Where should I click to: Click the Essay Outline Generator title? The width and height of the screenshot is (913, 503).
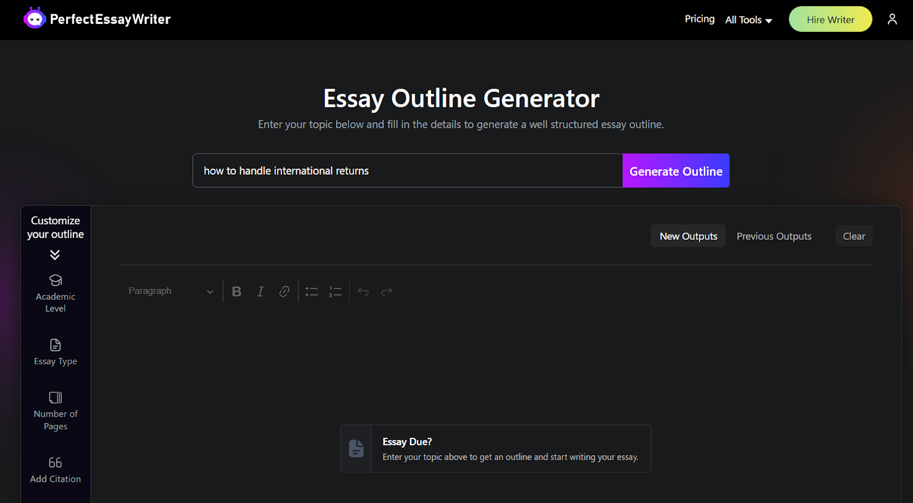tap(461, 98)
